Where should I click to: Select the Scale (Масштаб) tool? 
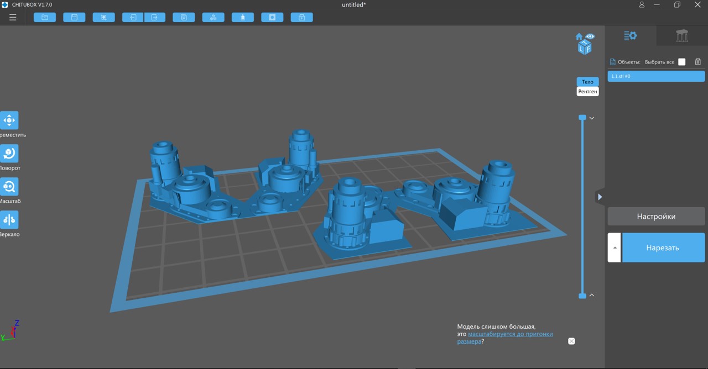coord(9,187)
